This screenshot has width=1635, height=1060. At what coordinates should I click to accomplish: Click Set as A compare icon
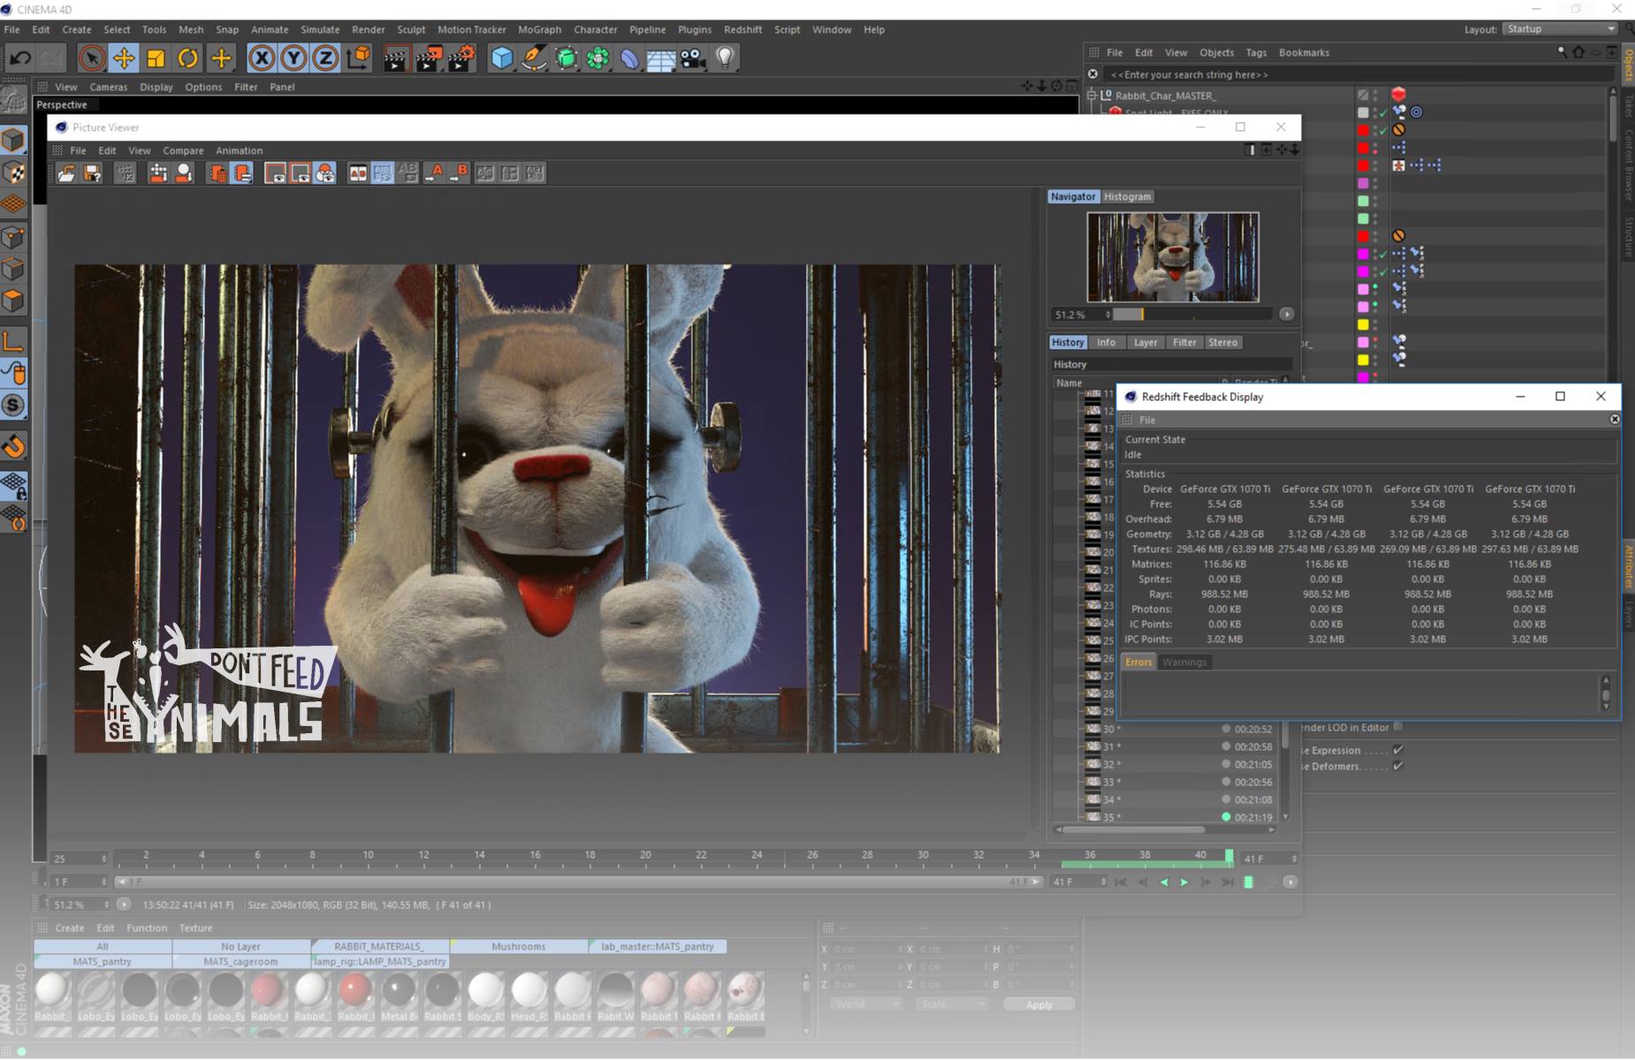point(434,173)
